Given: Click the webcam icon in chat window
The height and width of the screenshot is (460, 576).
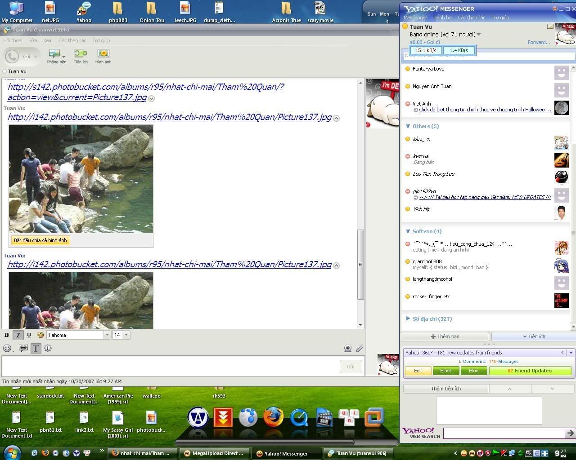Looking at the screenshot, I should click(347, 348).
